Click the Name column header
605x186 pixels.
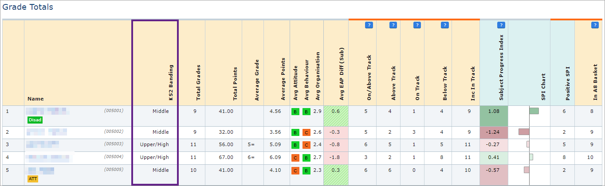click(x=35, y=99)
